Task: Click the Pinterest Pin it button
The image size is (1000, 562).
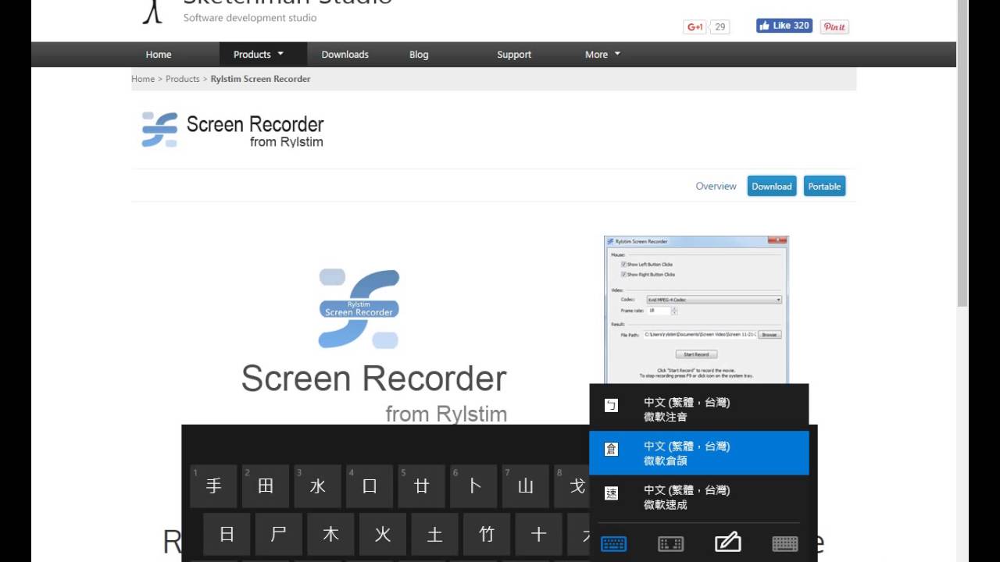Action: 834,27
